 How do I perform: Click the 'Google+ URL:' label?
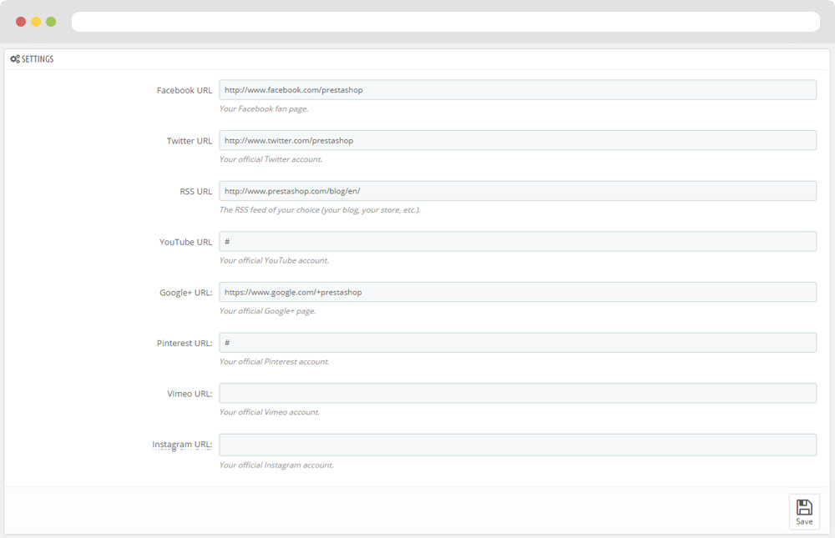click(x=186, y=293)
